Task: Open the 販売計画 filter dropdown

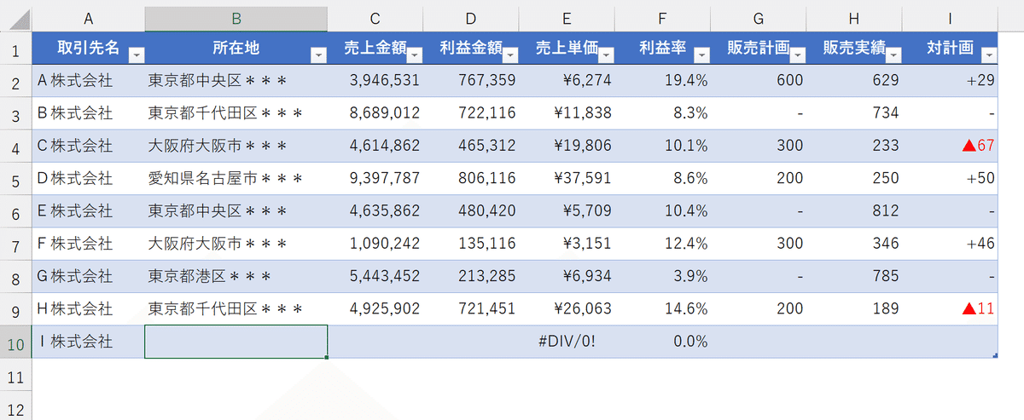Action: 797,55
